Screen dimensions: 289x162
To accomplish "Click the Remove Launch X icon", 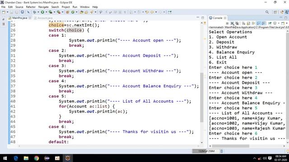I will point(232,23).
